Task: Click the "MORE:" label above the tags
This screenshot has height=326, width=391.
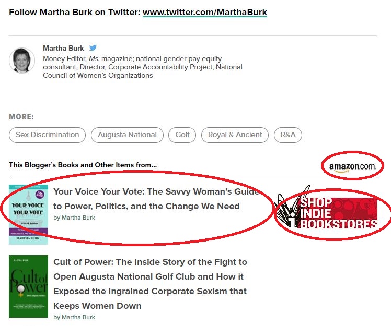Action: point(21,117)
